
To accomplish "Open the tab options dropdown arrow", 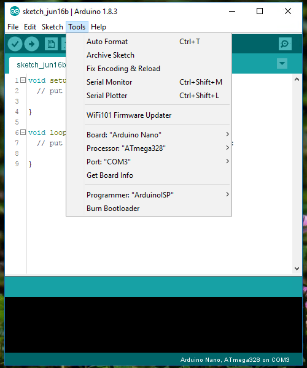I will [x=282, y=63].
